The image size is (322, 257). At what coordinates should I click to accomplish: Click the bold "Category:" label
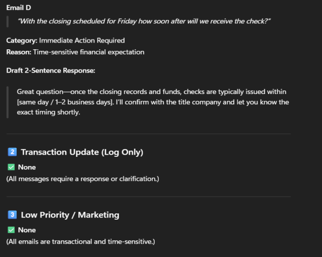click(21, 40)
